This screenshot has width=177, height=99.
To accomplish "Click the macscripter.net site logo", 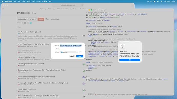I will pyautogui.click(x=26, y=13).
